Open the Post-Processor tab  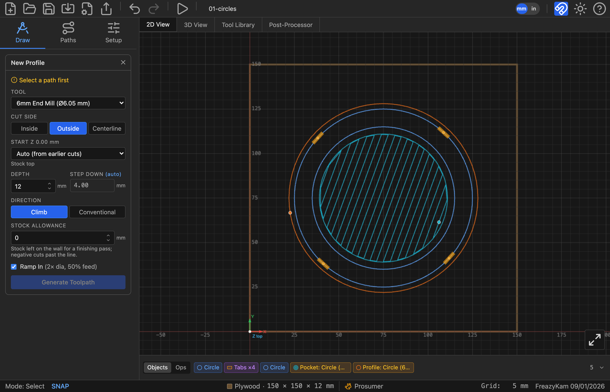tap(291, 25)
